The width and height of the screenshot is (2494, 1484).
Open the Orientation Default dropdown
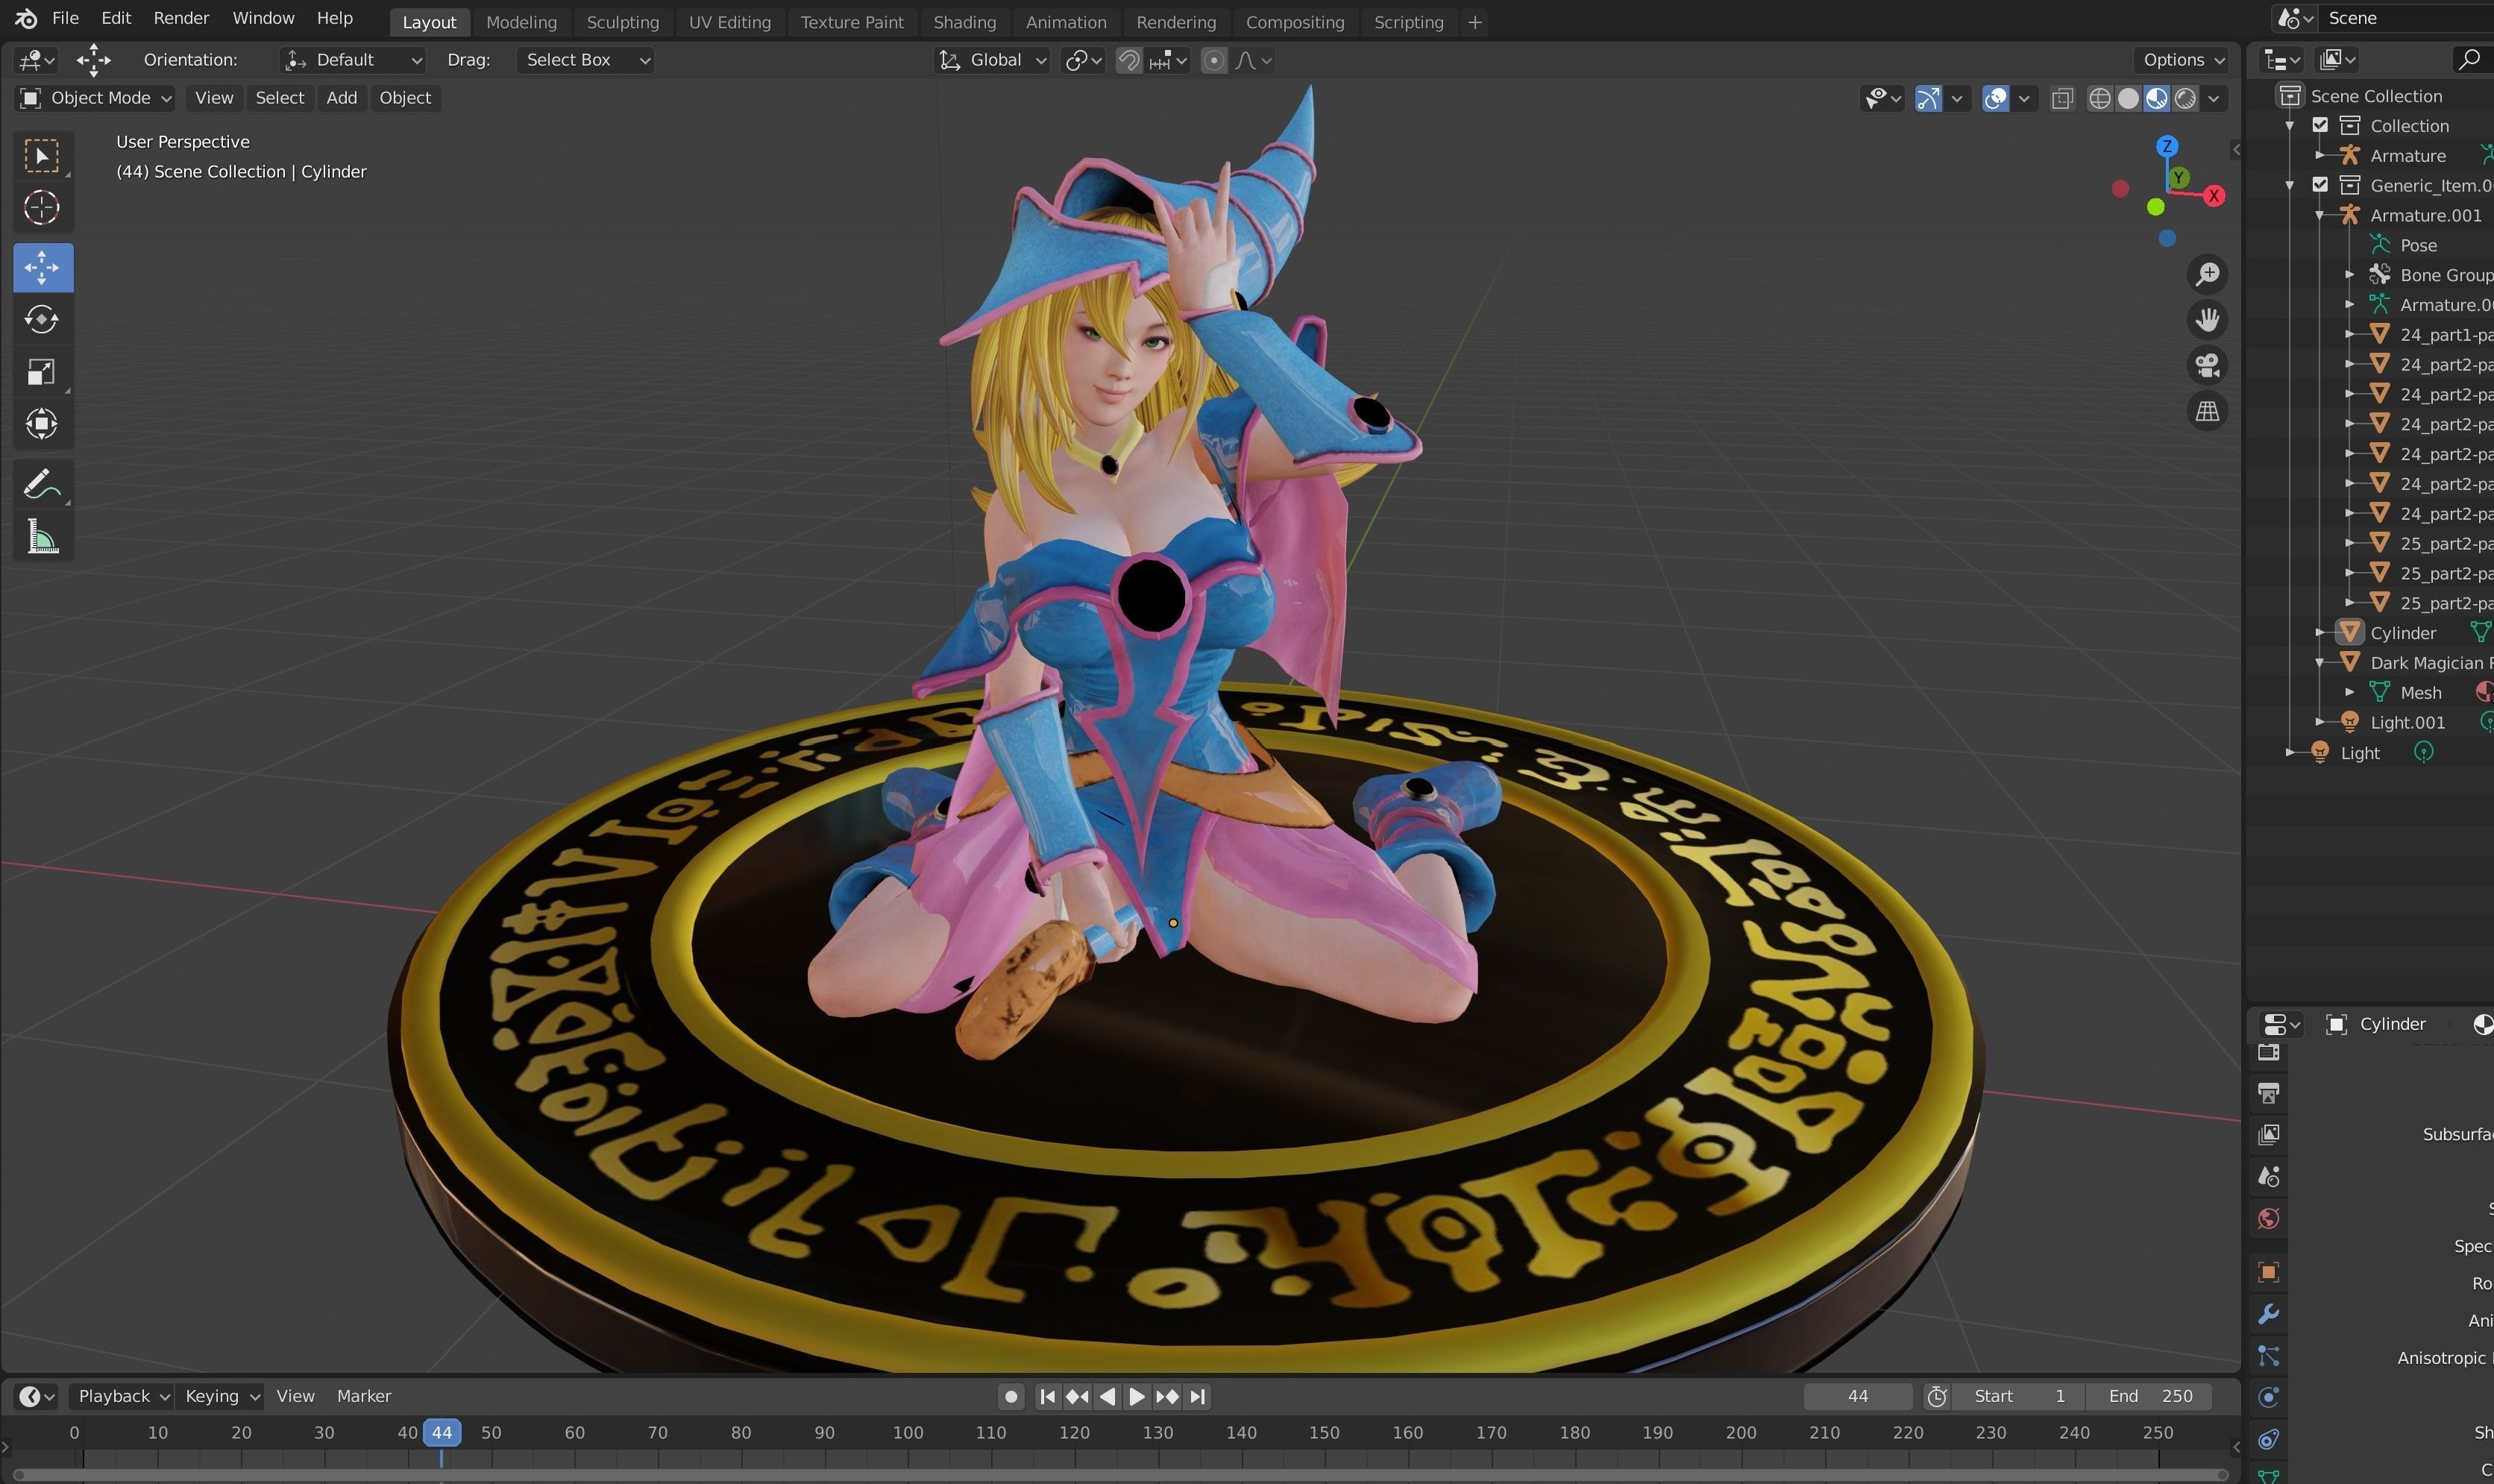pyautogui.click(x=353, y=60)
